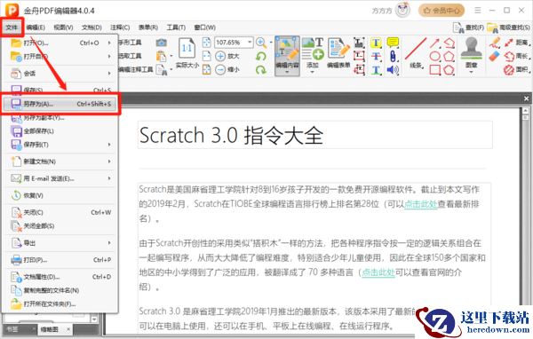This screenshot has height=339, width=533.
Task: Open the 文档(D) menu
Action: pos(91,28)
